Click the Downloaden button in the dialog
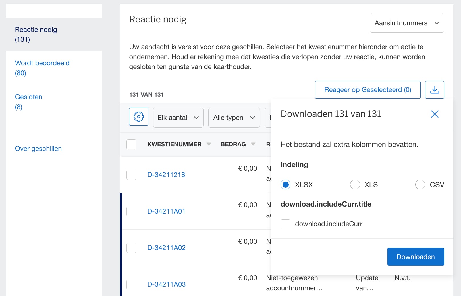This screenshot has width=461, height=296. coord(415,257)
